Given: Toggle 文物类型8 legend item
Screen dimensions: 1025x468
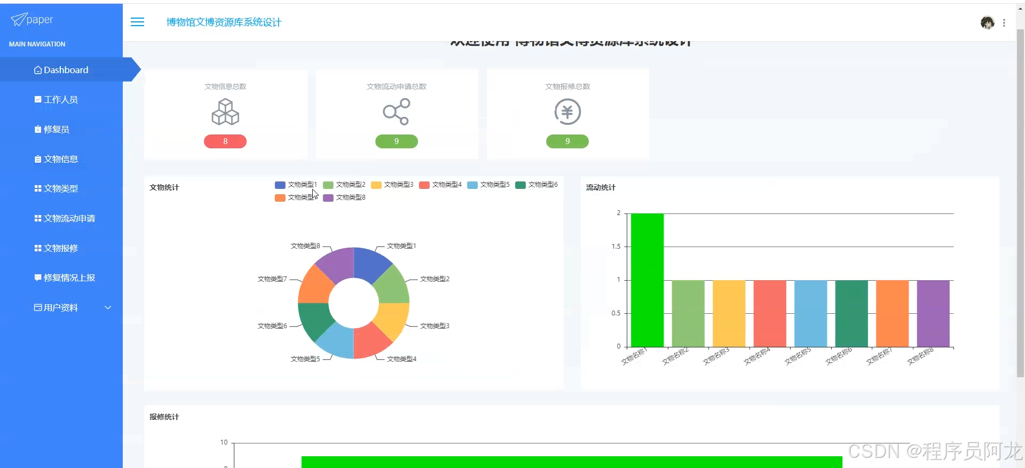Looking at the screenshot, I should (x=344, y=197).
